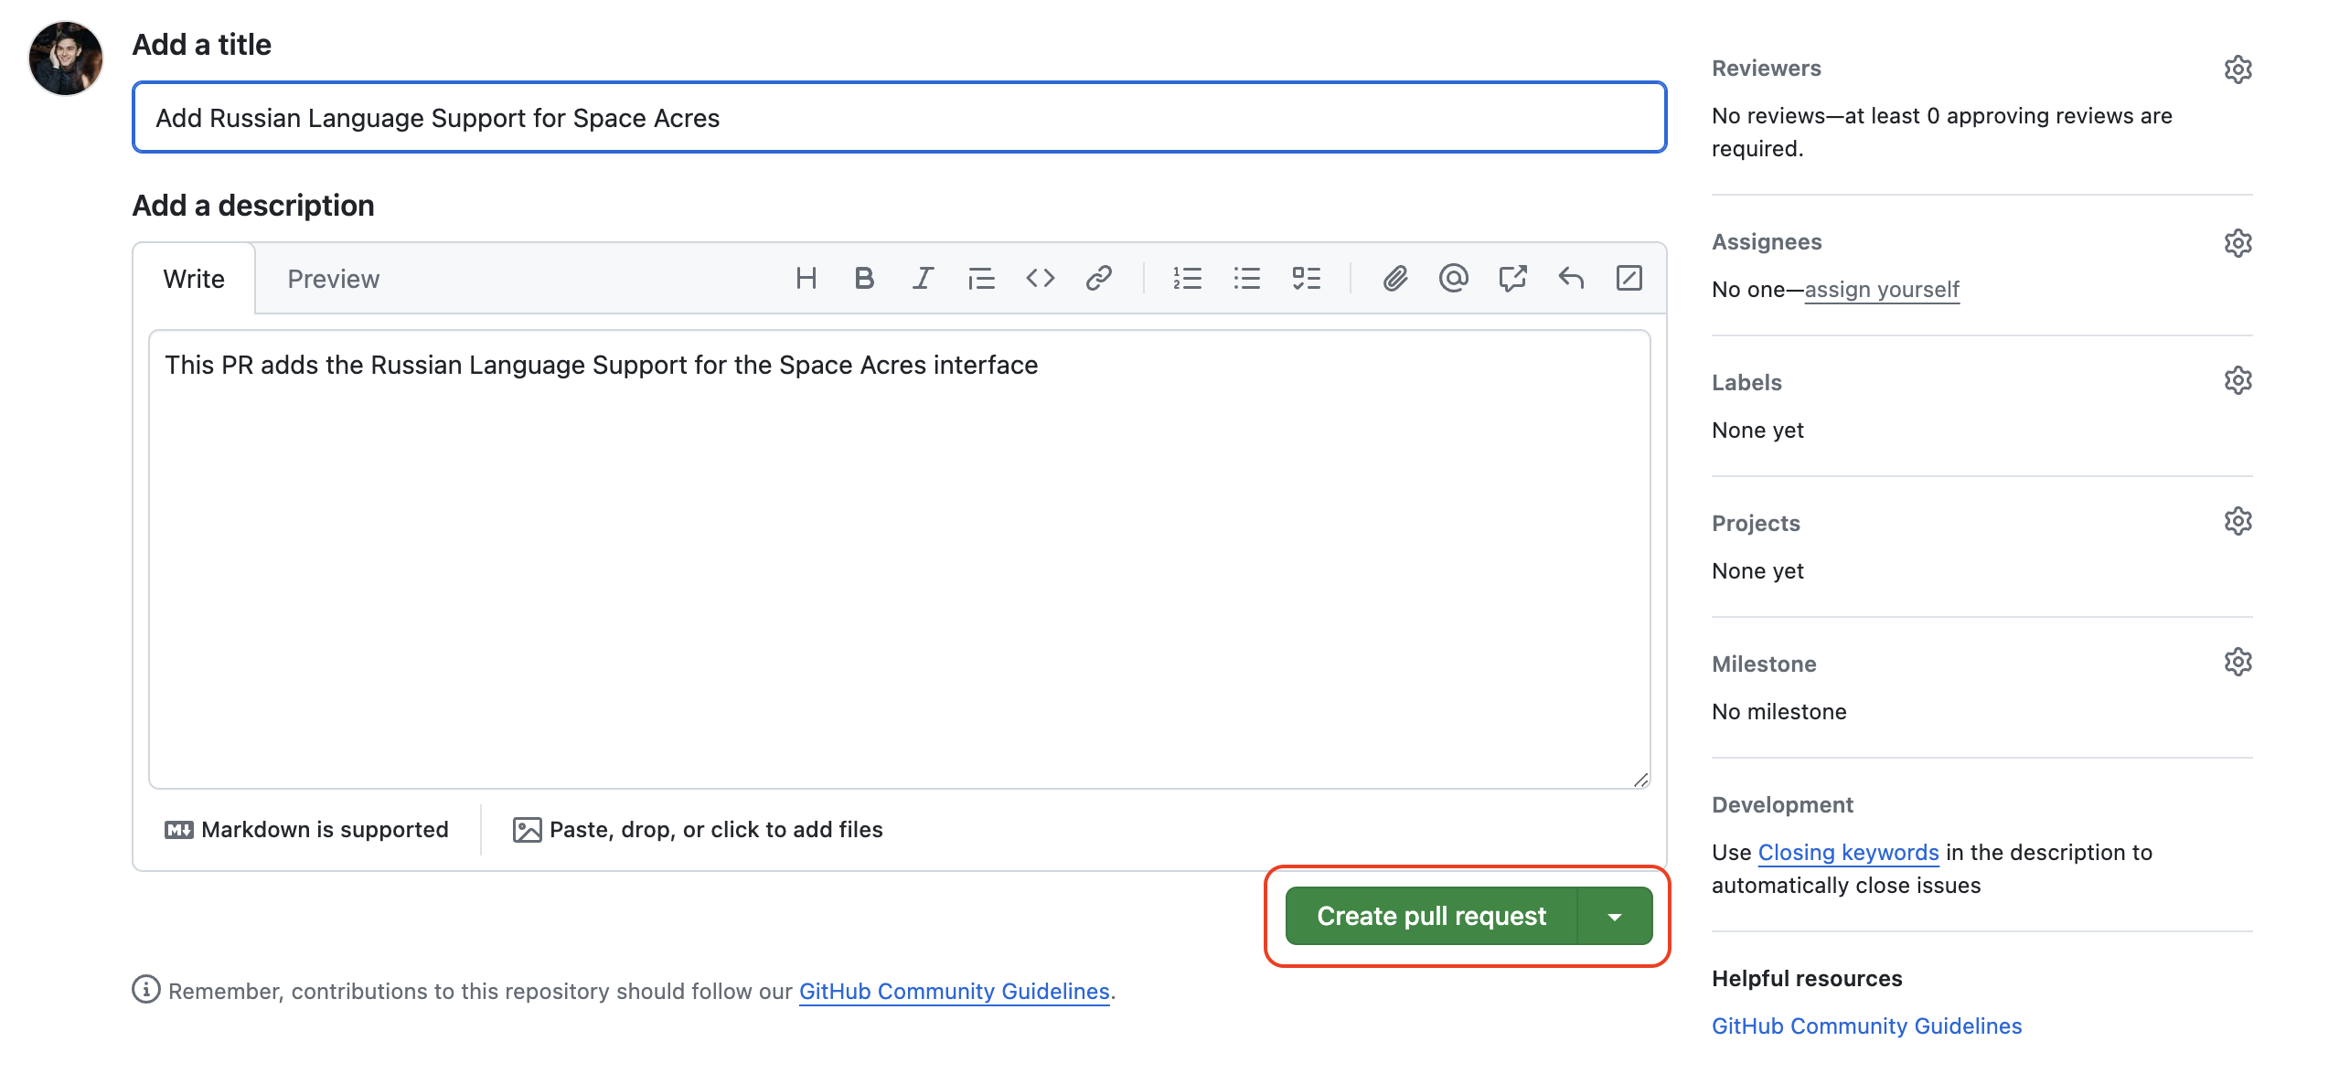Insert an unordered bullet list
The image size is (2339, 1084).
coord(1246,279)
